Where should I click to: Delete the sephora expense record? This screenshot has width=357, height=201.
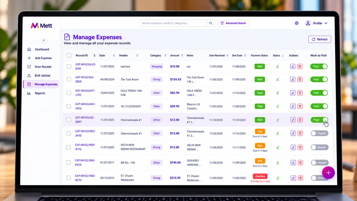[x=300, y=66]
